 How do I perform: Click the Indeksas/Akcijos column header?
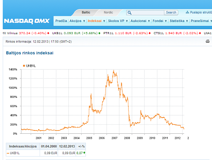tap(23, 146)
